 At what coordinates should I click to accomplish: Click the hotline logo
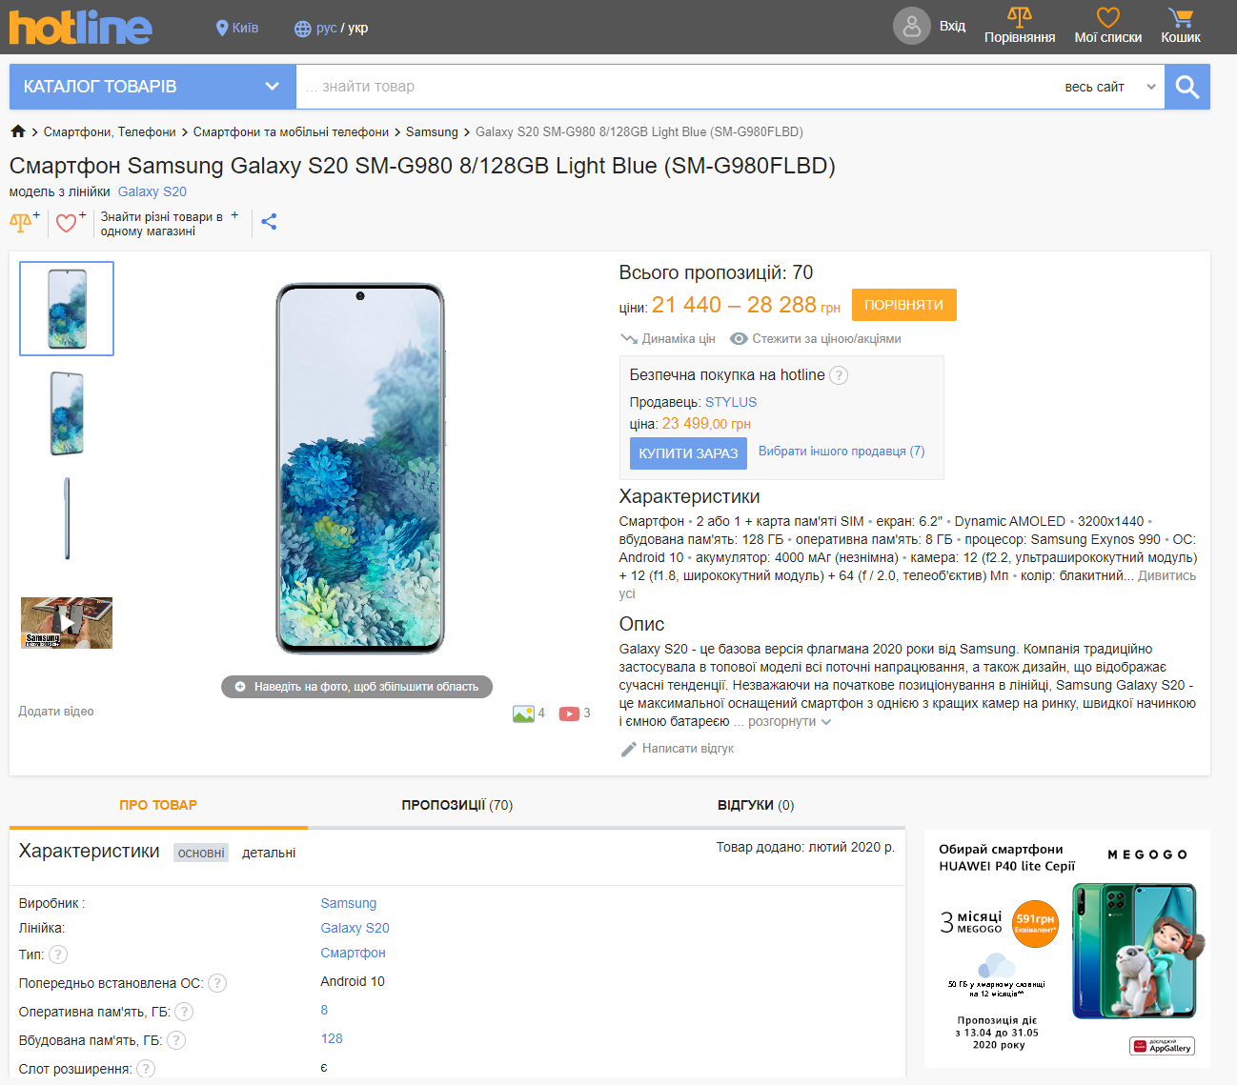point(80,28)
